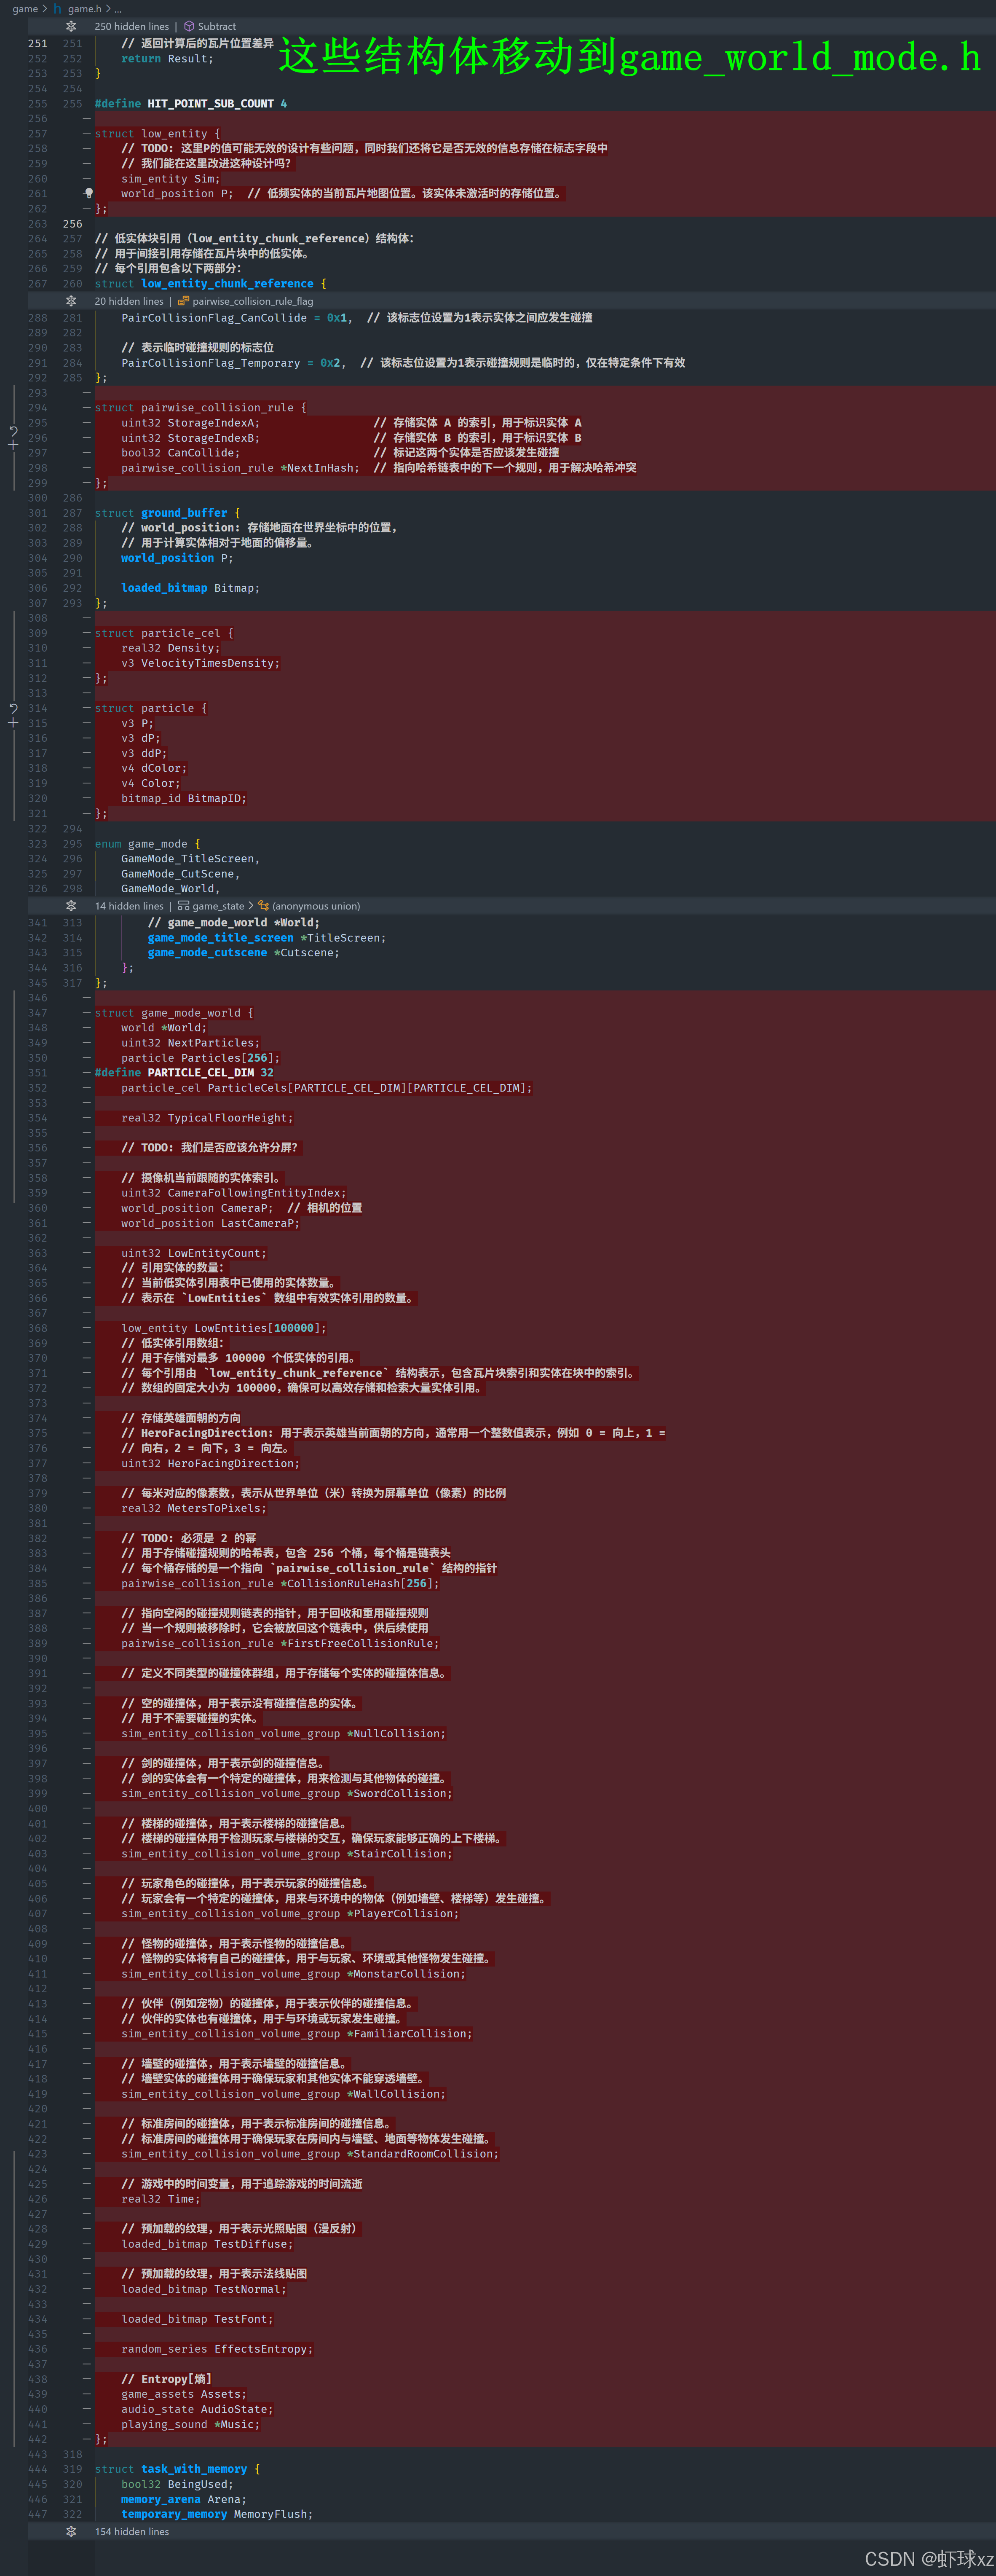Expand the 20 hidden lines region

(71, 301)
